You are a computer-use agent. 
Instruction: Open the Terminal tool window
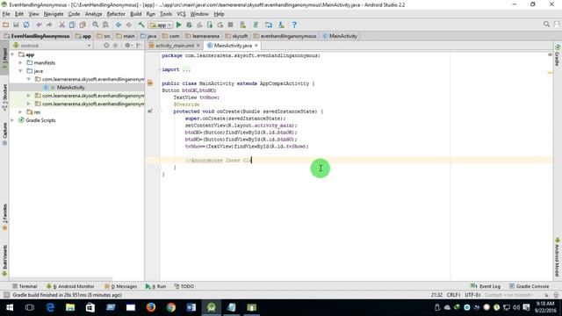[x=25, y=286]
